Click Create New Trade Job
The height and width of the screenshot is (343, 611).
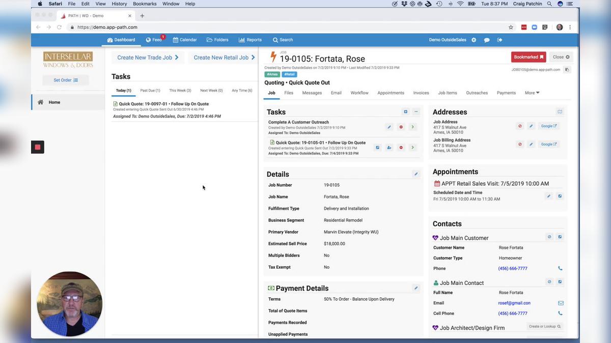pos(148,58)
